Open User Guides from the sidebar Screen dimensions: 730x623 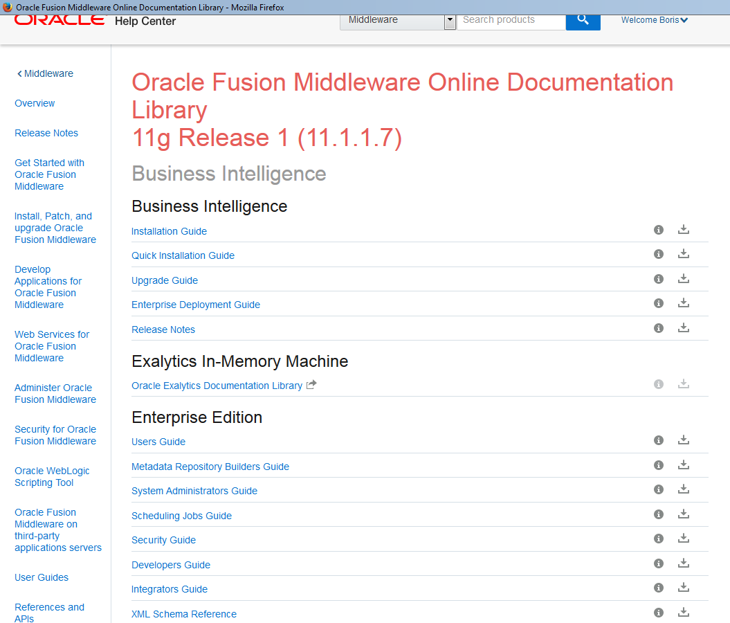coord(41,577)
